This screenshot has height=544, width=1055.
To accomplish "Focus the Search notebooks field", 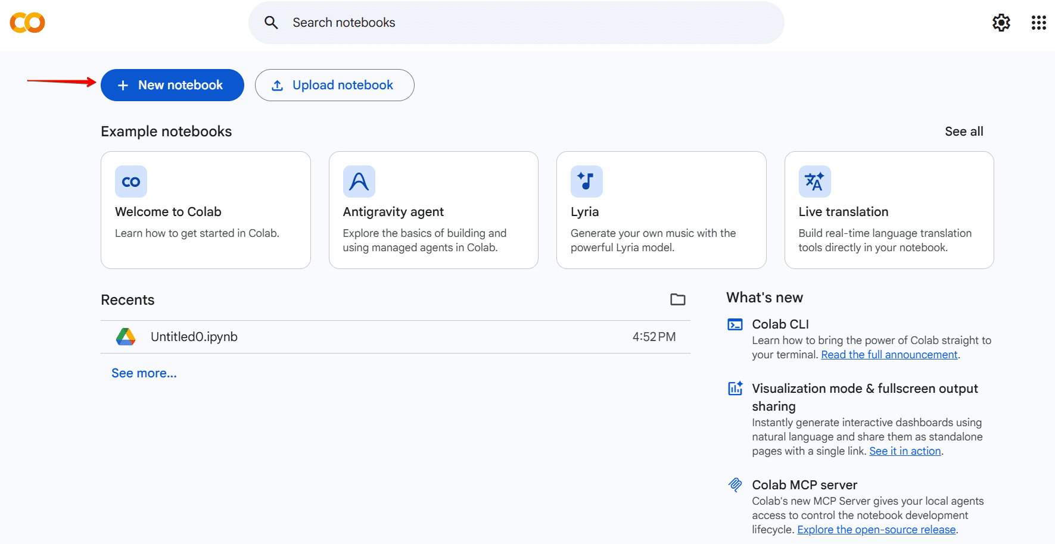I will (x=516, y=23).
